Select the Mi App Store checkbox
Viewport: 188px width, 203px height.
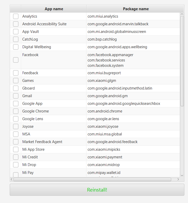click(x=16, y=149)
